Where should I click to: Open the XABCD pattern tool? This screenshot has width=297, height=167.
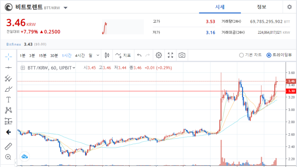click(x=8, y=110)
